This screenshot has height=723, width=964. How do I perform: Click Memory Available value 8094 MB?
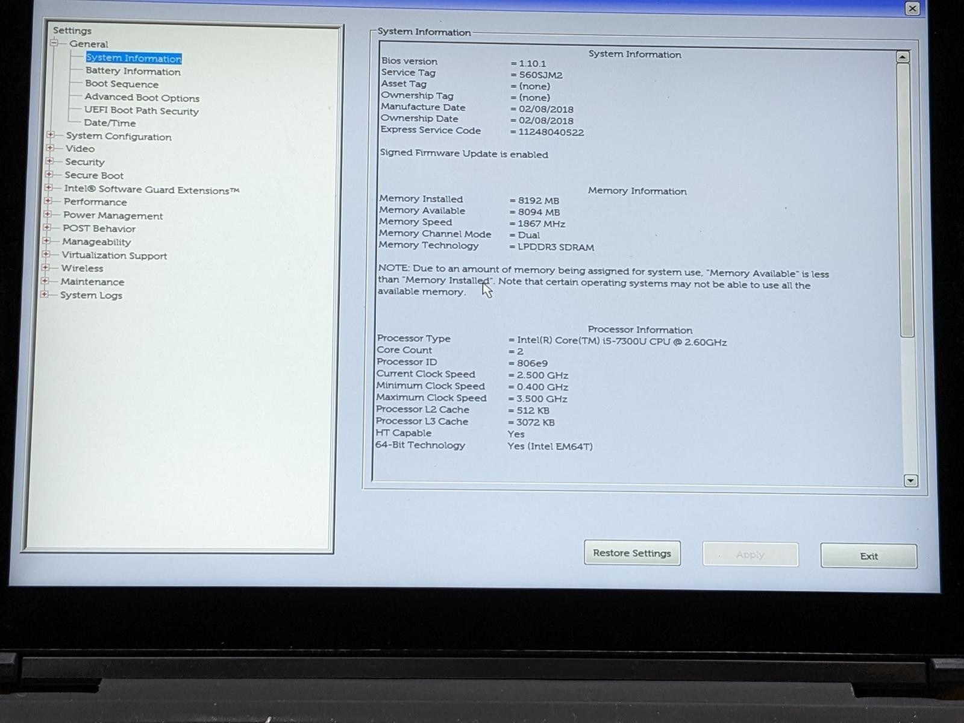(x=539, y=212)
